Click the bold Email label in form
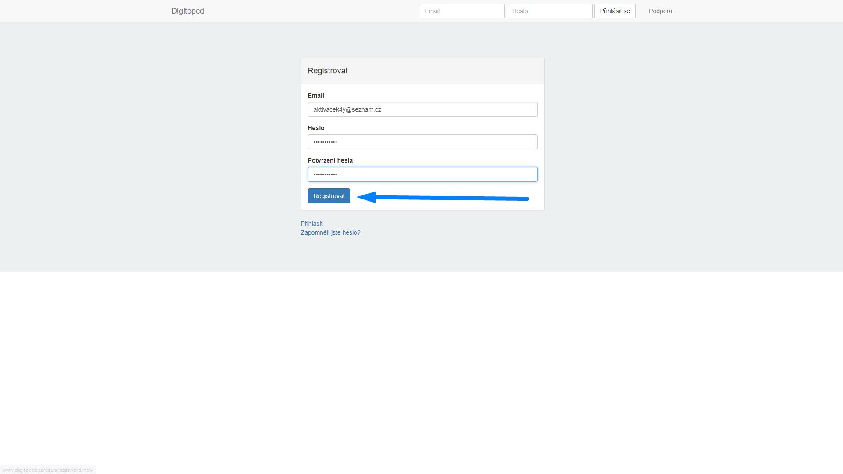This screenshot has height=474, width=843. (x=316, y=95)
